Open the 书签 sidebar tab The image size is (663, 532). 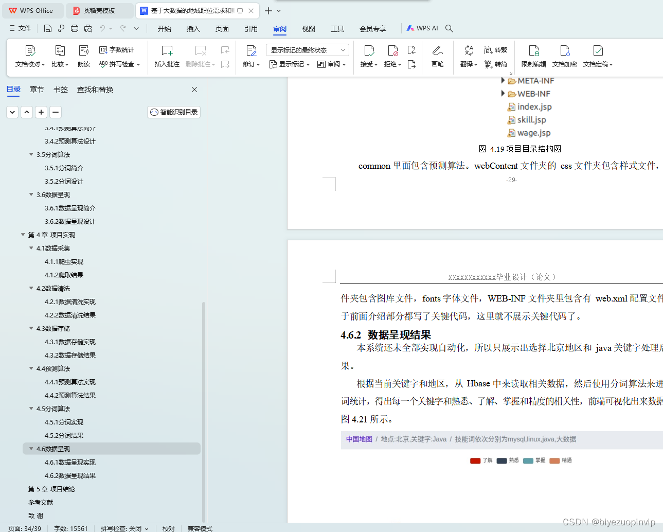pos(60,89)
